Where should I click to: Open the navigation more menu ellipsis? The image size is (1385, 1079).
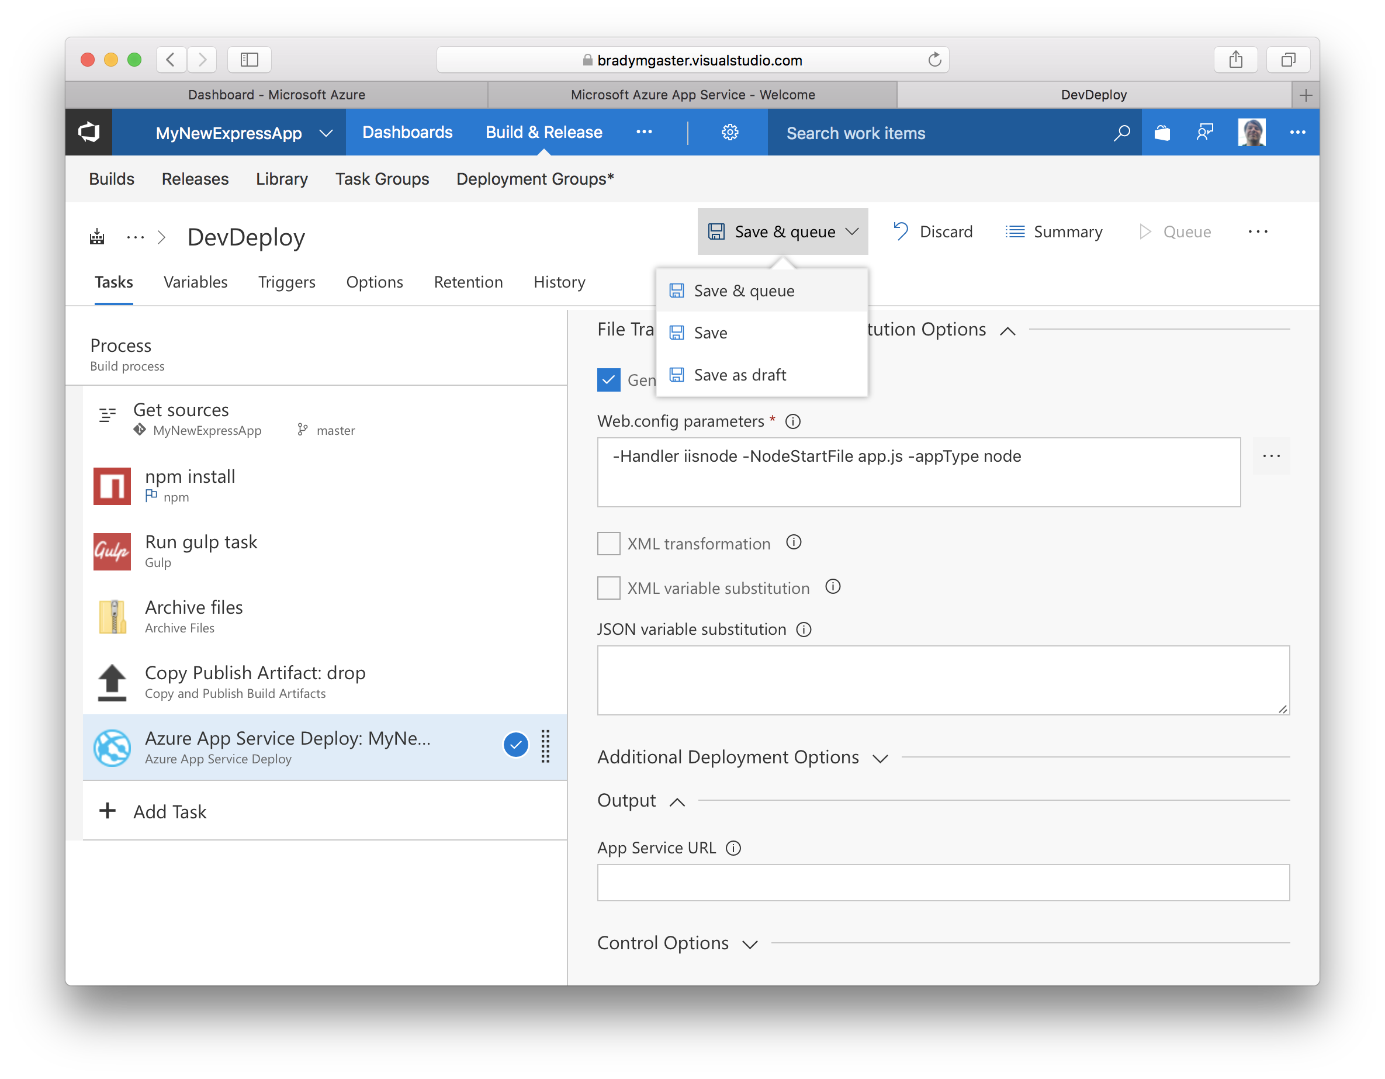[645, 132]
